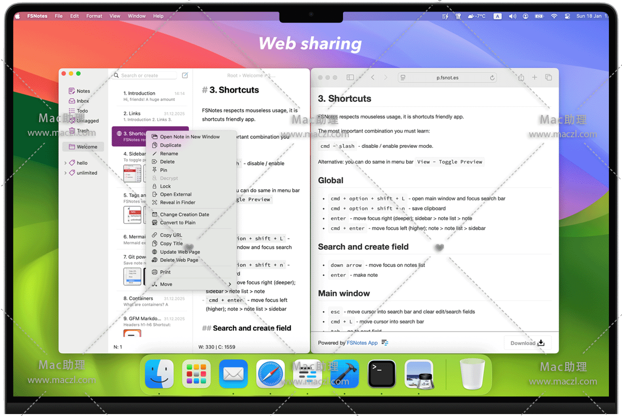Open Terminal from the Dock

coord(381,374)
